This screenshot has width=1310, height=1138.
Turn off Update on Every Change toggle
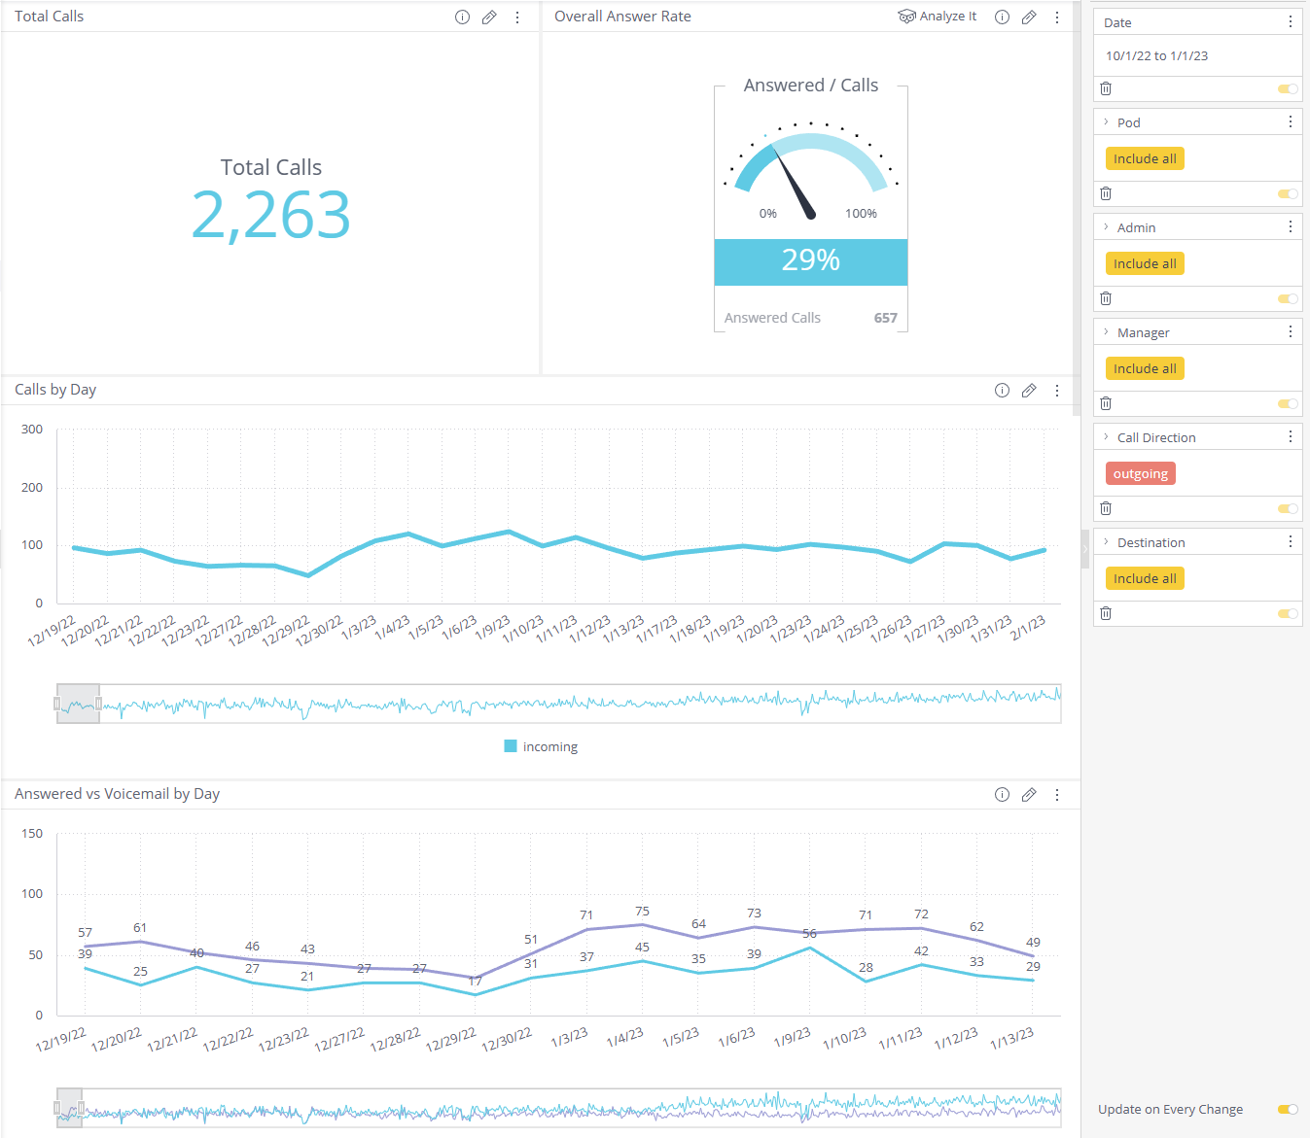1288,1109
